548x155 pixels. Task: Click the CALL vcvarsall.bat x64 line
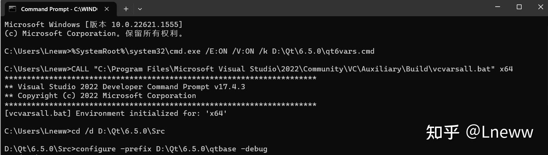click(x=258, y=69)
